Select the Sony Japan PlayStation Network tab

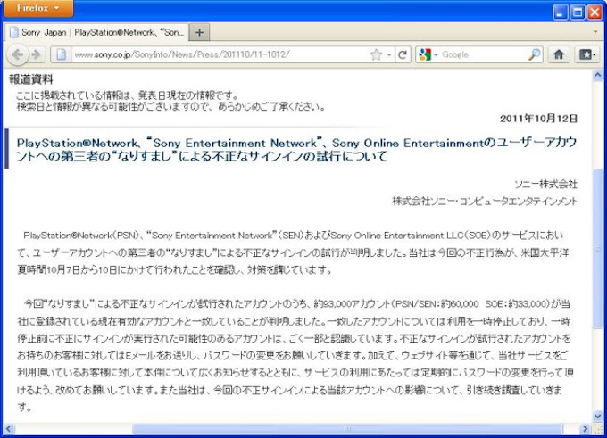click(x=96, y=32)
